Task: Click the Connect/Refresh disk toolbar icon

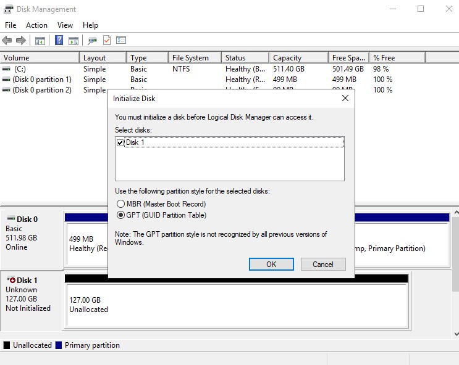Action: (92, 40)
